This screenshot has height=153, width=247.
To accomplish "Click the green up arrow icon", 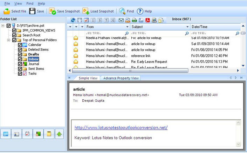I will click(x=60, y=134).
